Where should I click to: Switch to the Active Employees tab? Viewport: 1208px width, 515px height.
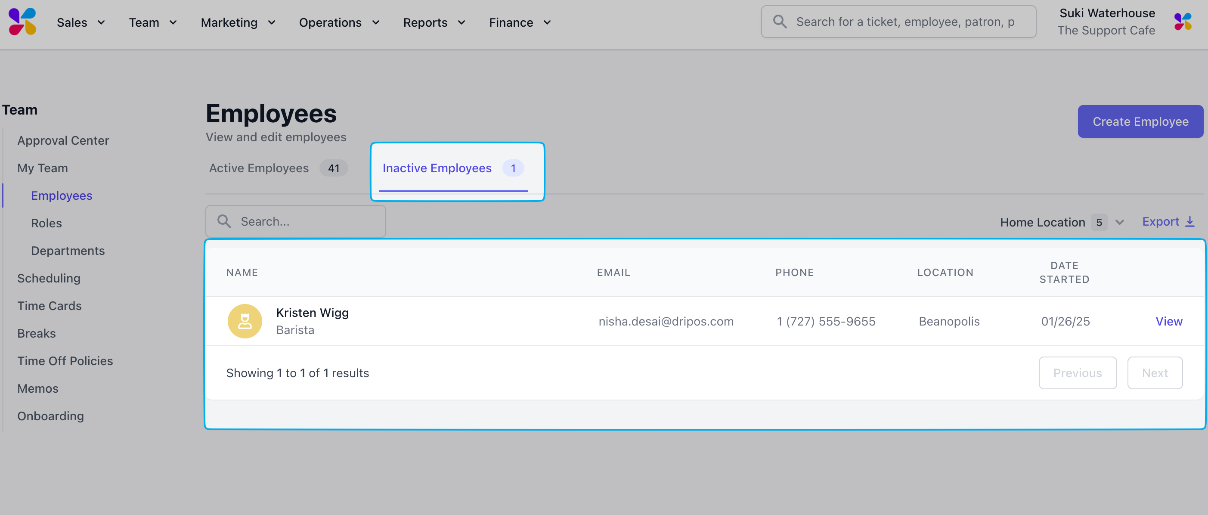click(278, 168)
